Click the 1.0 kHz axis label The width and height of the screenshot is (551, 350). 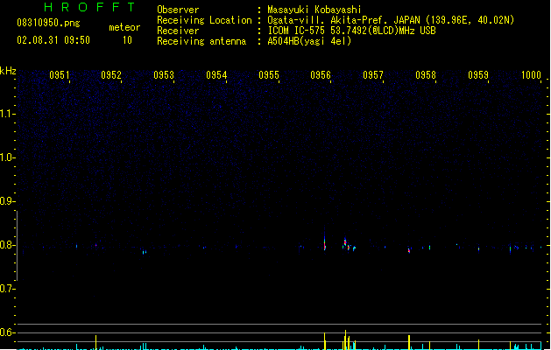tap(7, 157)
